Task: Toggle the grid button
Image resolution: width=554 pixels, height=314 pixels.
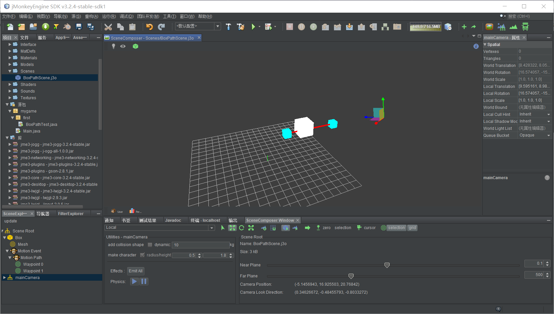Action: click(412, 228)
